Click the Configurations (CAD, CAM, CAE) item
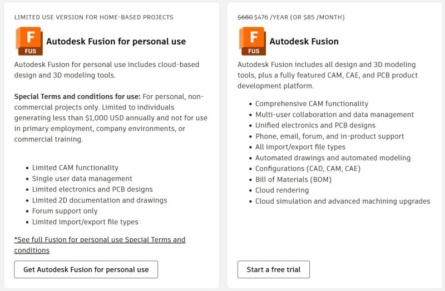The image size is (445, 291). 308,169
